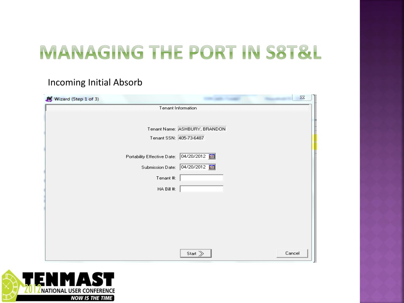Select the Tenant Name field ASHBURY, BRANDON
404x303 pixels.
[202, 129]
